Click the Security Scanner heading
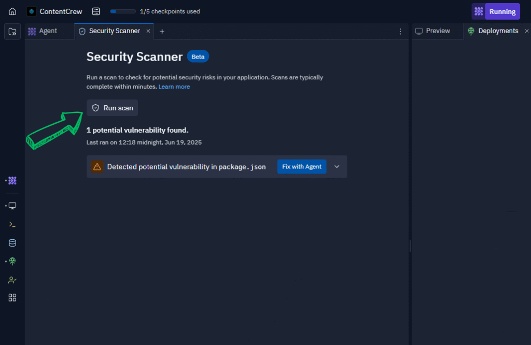The image size is (531, 345). 134,57
